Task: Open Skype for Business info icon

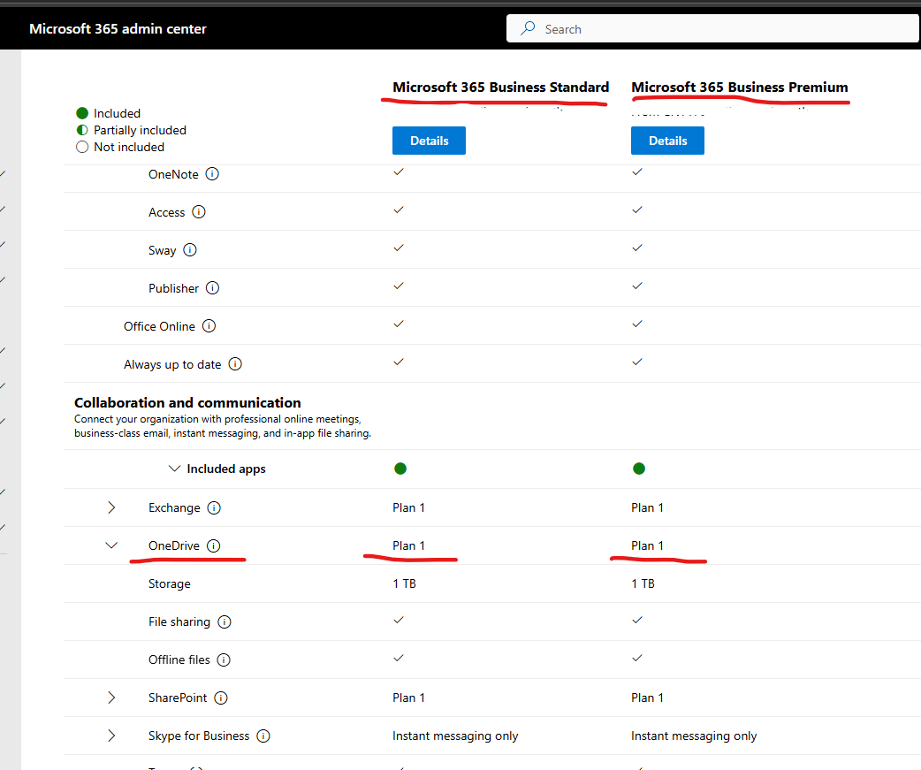Action: coord(263,736)
